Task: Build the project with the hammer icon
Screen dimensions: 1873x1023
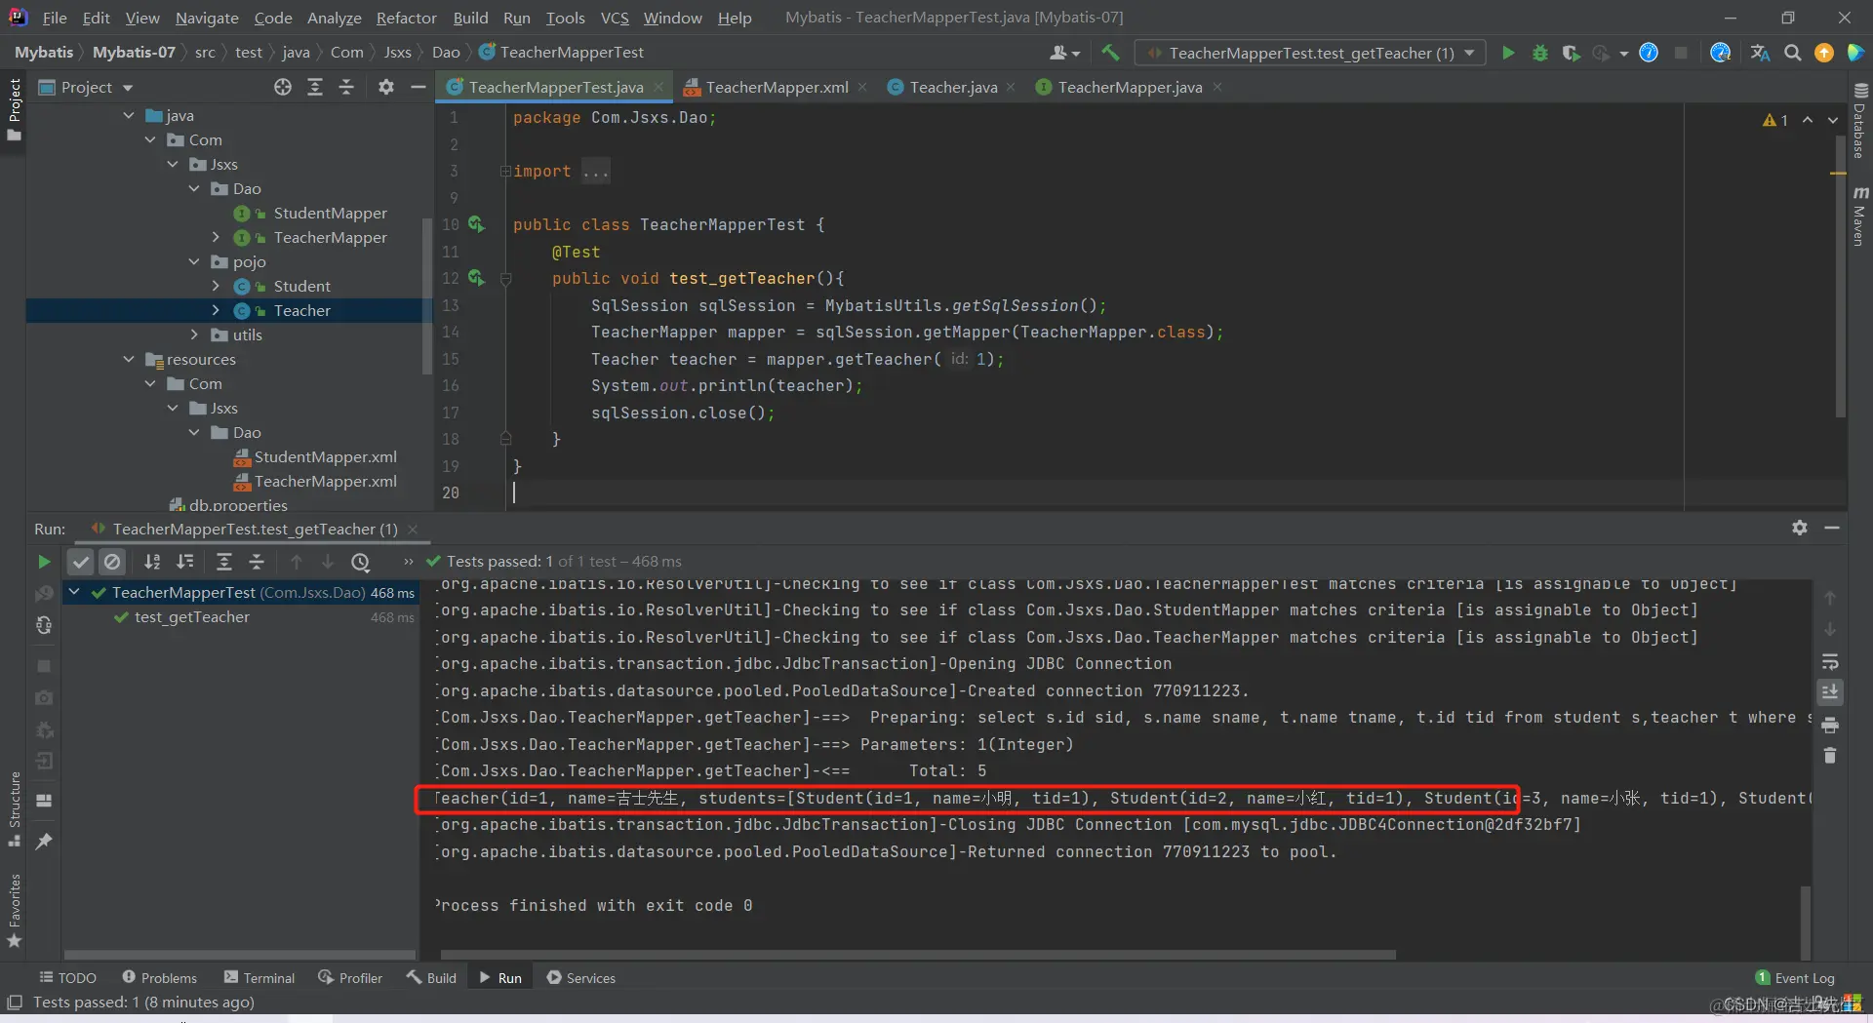Action: click(1110, 53)
